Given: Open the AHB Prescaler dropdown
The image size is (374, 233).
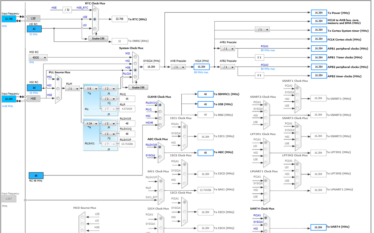Looking at the screenshot, I should point(178,67).
